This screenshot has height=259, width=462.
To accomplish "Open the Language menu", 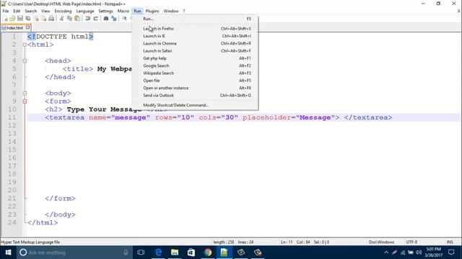I will tap(85, 11).
